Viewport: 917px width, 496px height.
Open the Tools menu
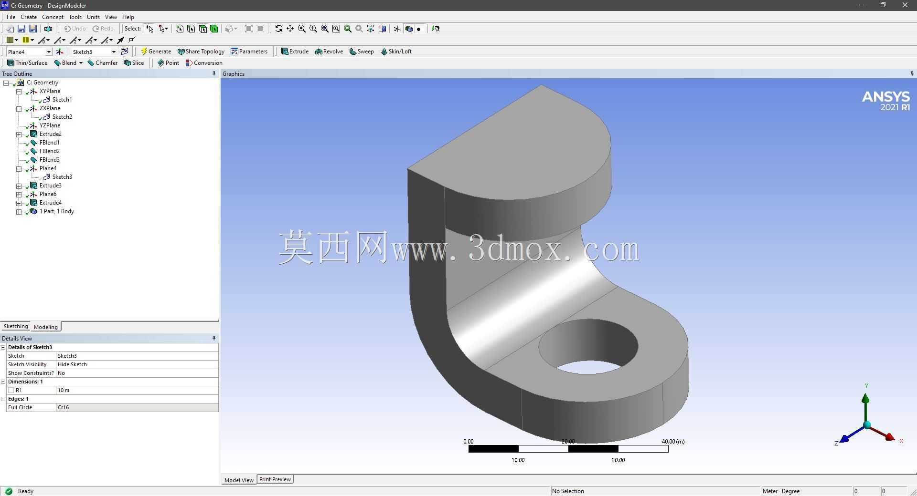click(x=75, y=17)
